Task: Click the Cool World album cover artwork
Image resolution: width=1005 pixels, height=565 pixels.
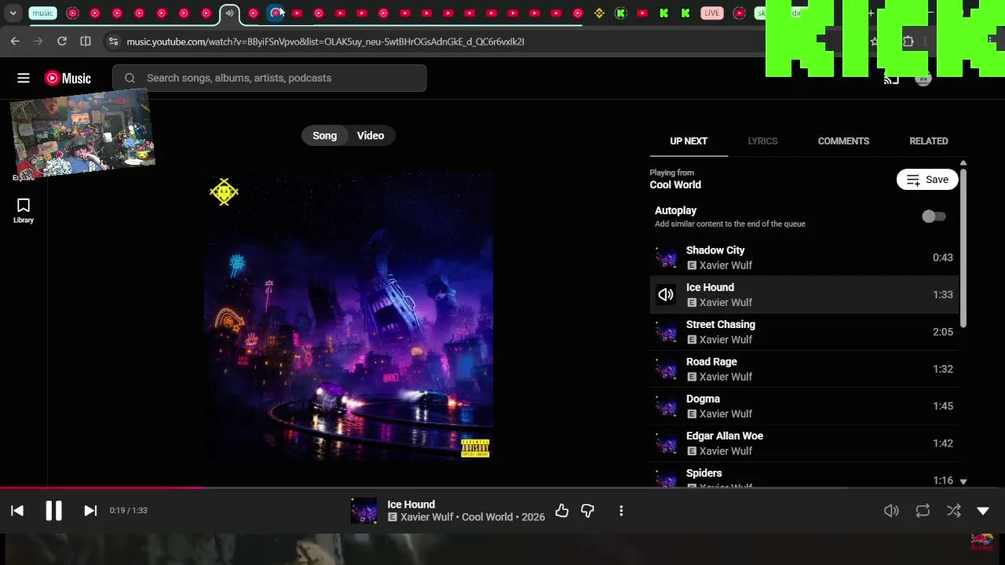Action: [349, 316]
